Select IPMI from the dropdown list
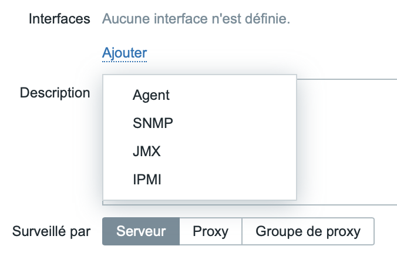 (x=147, y=180)
